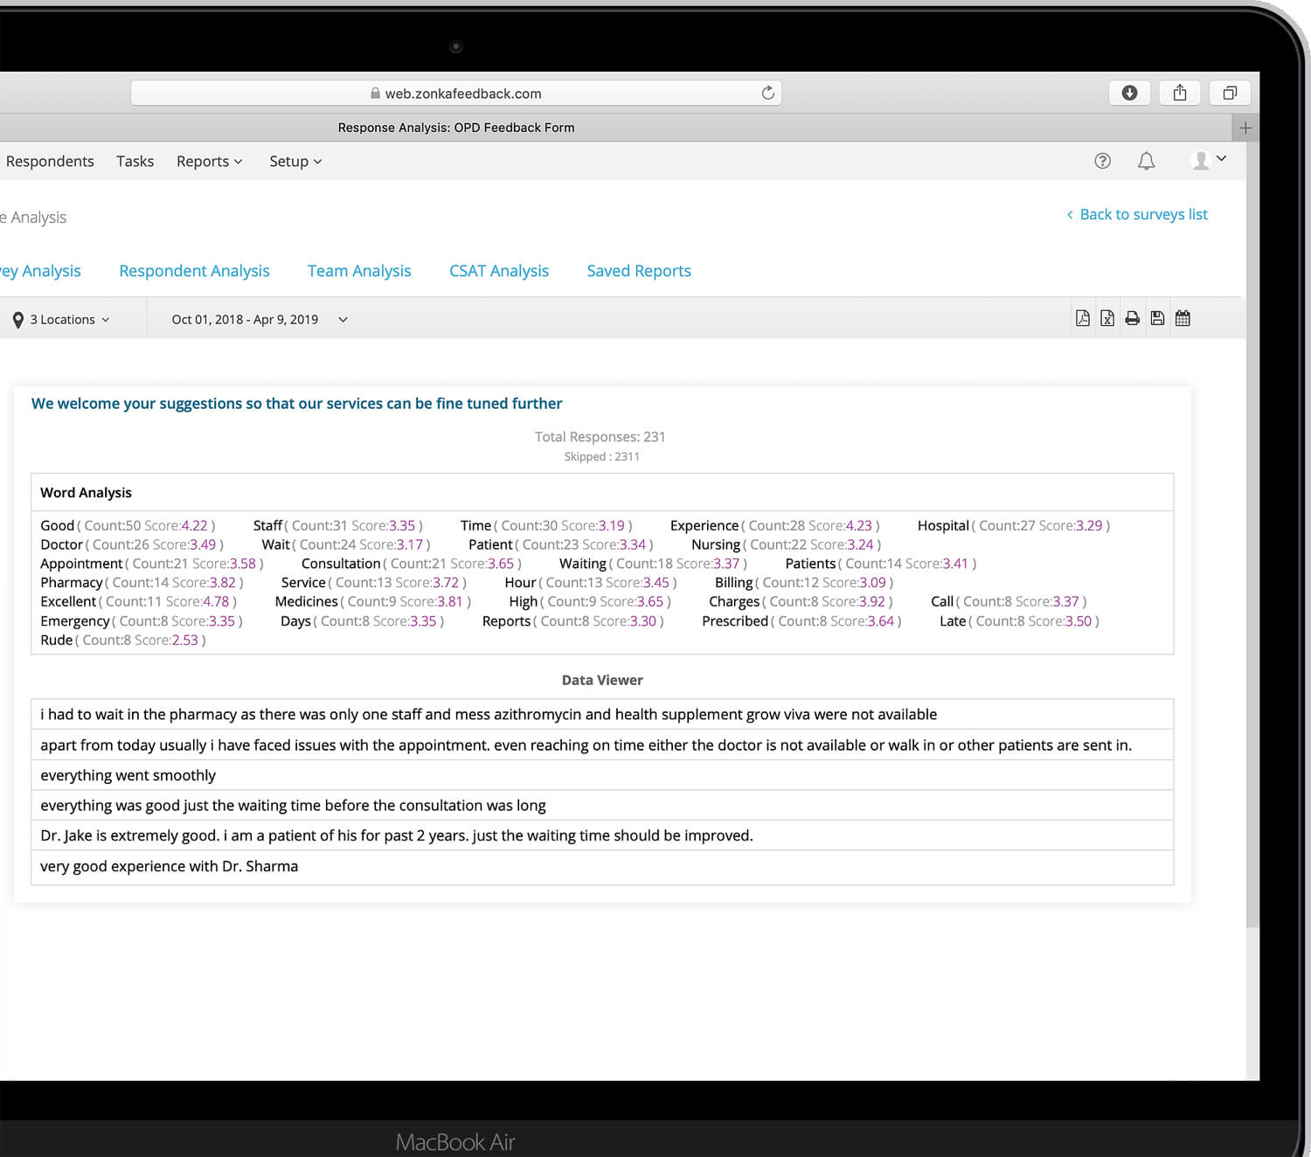Click the browser address bar

click(454, 93)
